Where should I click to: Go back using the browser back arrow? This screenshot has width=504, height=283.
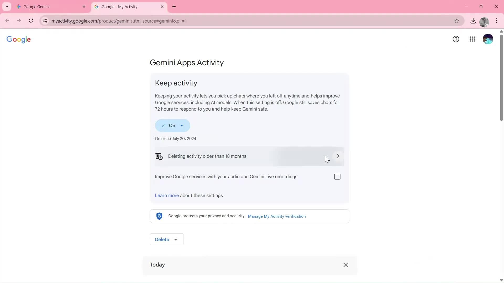tap(7, 21)
